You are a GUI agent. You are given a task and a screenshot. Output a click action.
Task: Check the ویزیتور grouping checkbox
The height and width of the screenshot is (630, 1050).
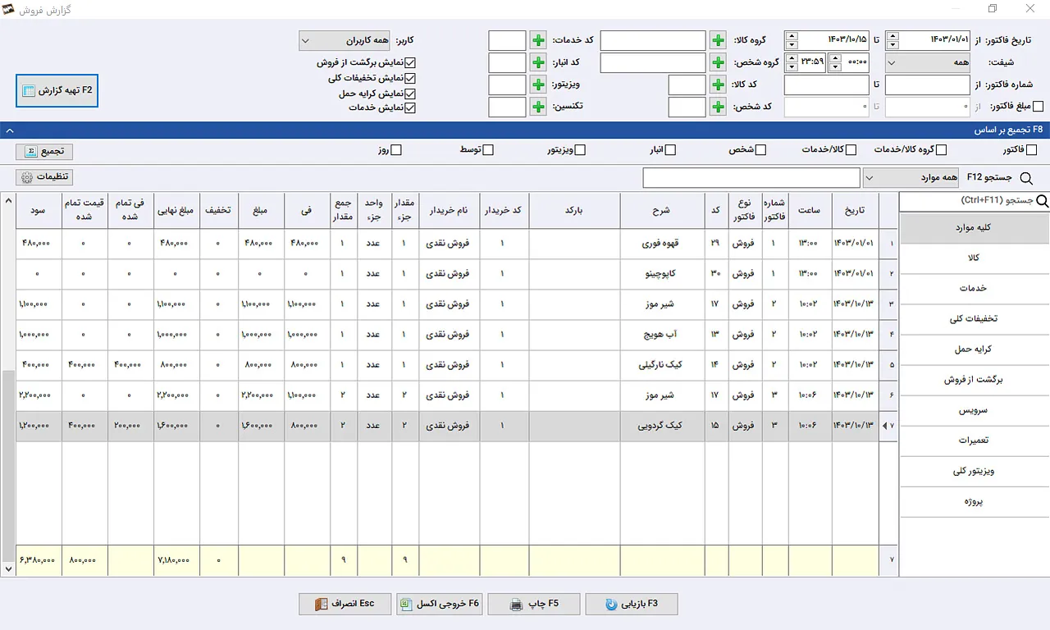581,150
